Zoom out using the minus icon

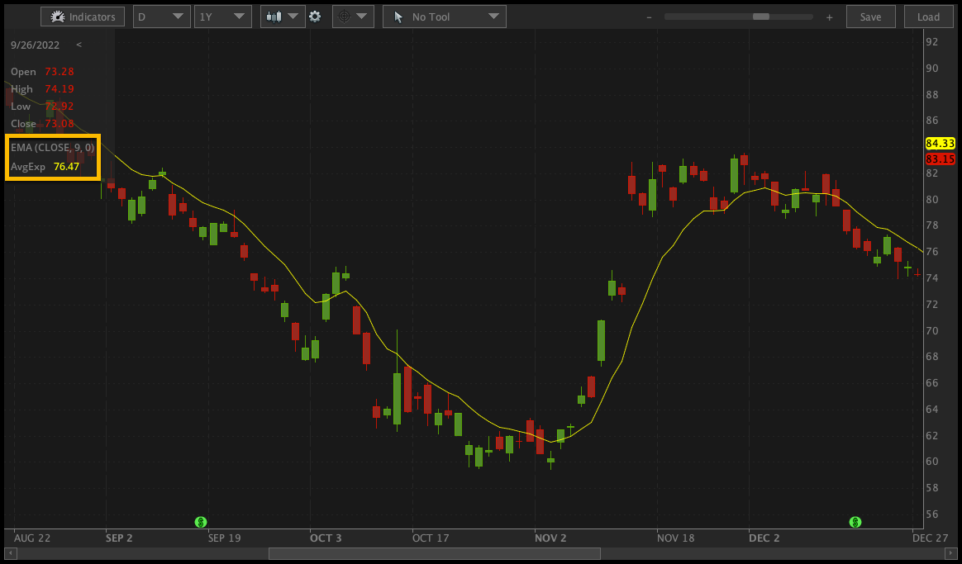(x=649, y=17)
